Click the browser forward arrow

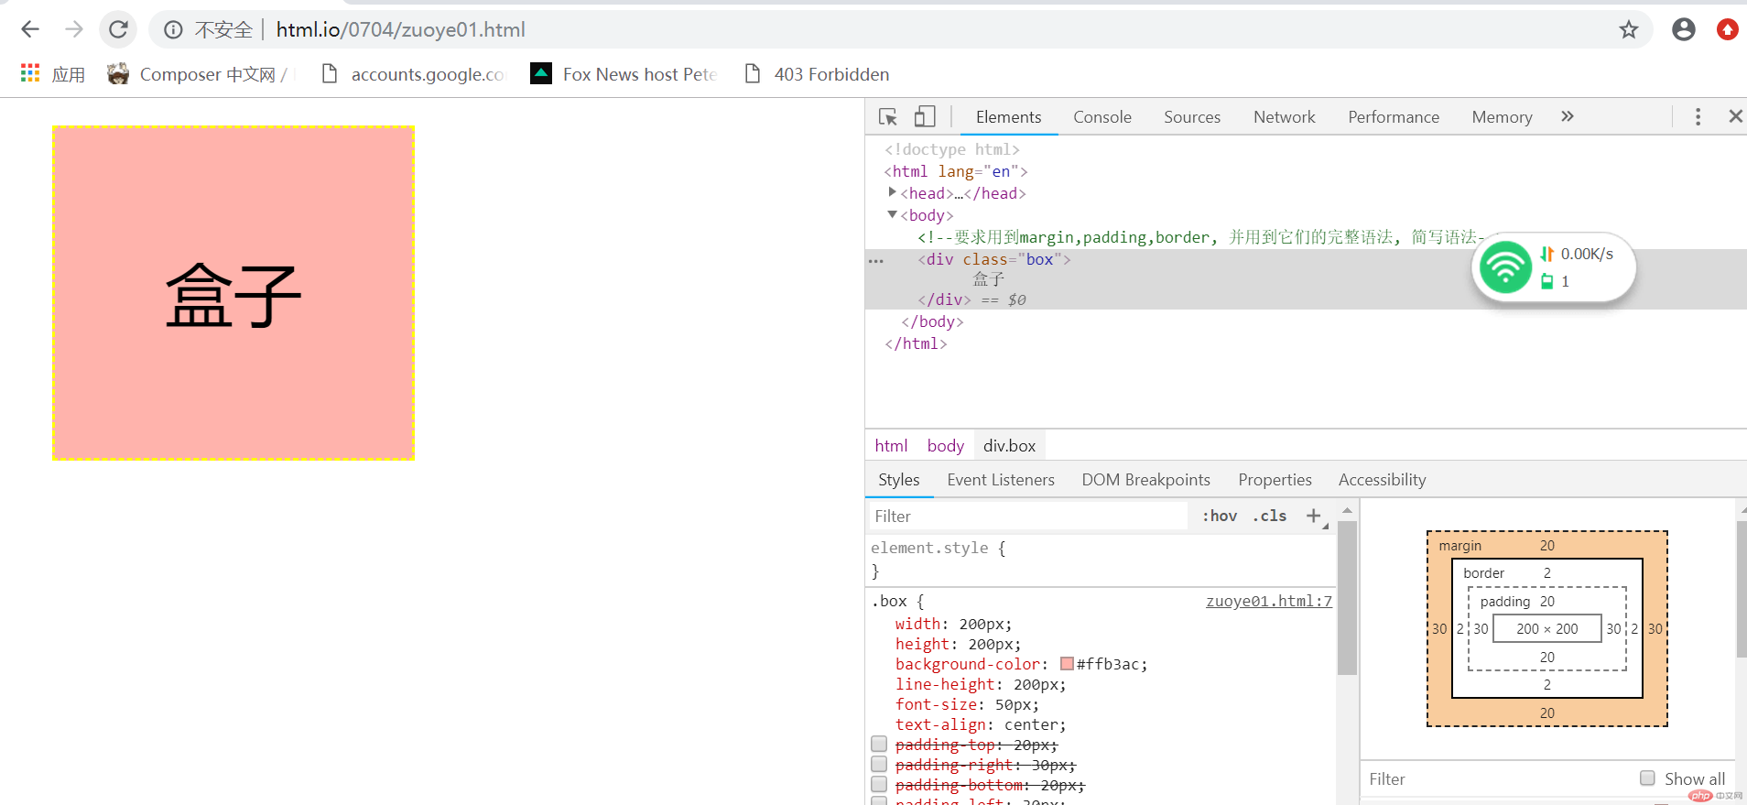click(74, 29)
